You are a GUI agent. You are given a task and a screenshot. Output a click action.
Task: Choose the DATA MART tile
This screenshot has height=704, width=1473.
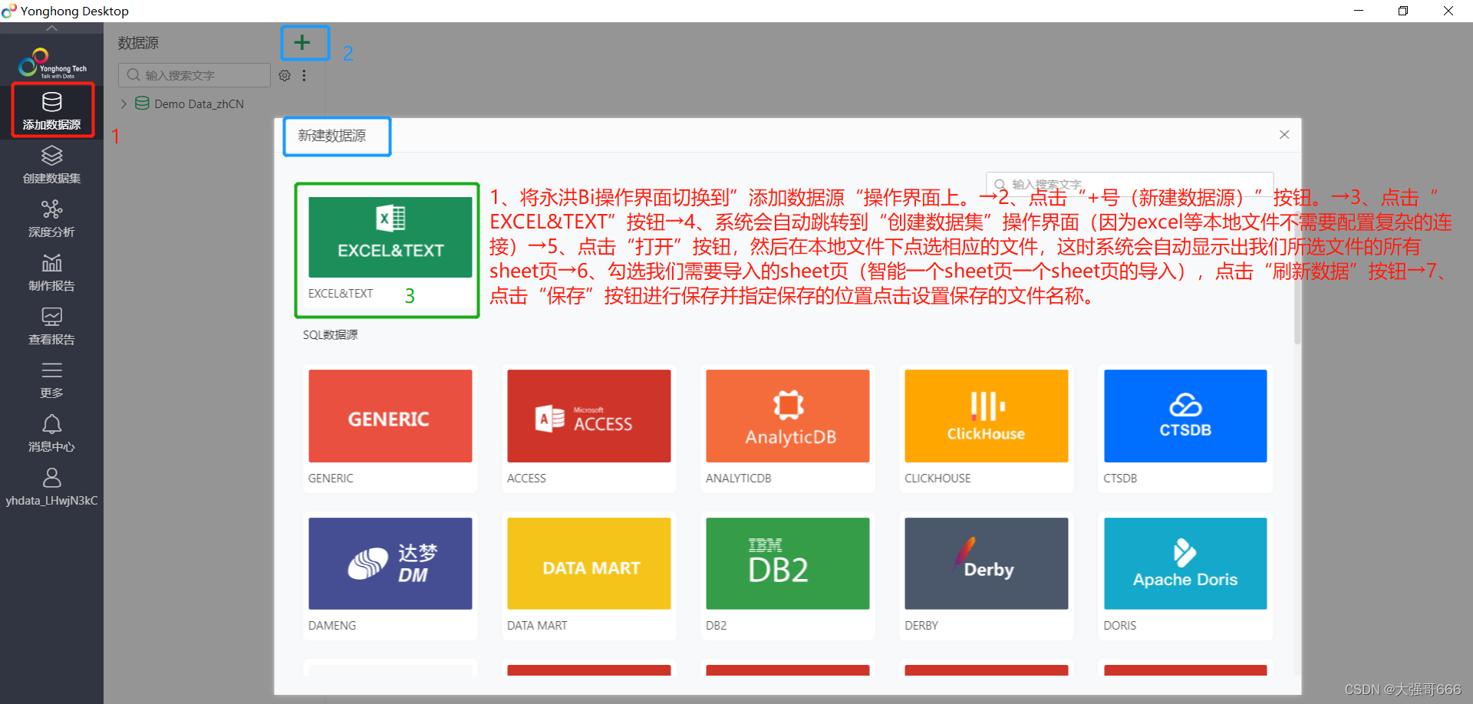tap(588, 575)
